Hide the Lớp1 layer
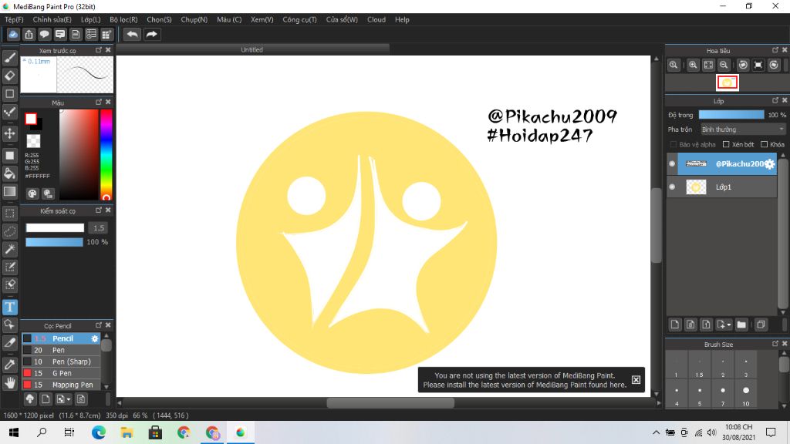The height and width of the screenshot is (444, 790). [x=672, y=187]
